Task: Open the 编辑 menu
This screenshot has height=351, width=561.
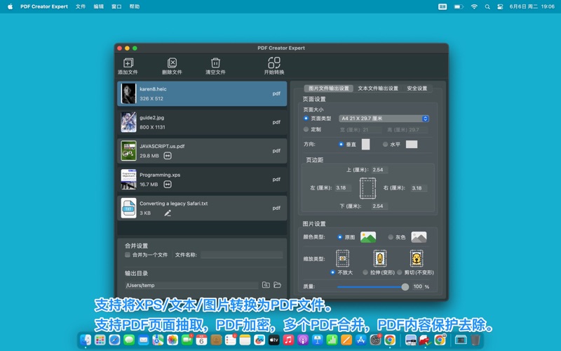Action: [x=98, y=6]
